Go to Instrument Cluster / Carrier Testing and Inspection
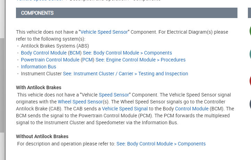The height and width of the screenshot is (160, 251). (125, 74)
